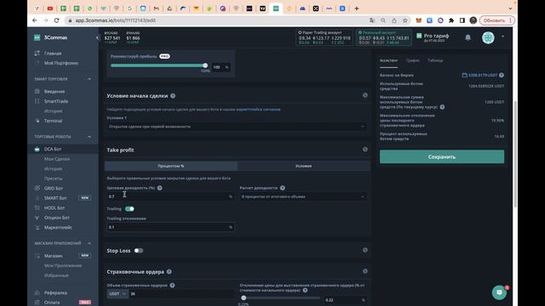The height and width of the screenshot is (306, 545).
Task: Click the SMART Бот icon
Action: coord(37,198)
